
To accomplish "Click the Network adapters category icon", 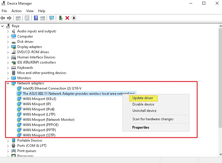I will click(14, 84).
